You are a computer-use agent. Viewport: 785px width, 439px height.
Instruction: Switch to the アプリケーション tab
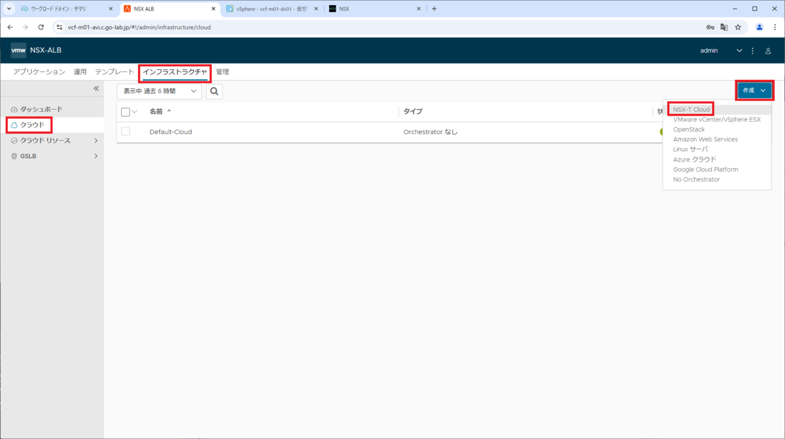pos(39,72)
